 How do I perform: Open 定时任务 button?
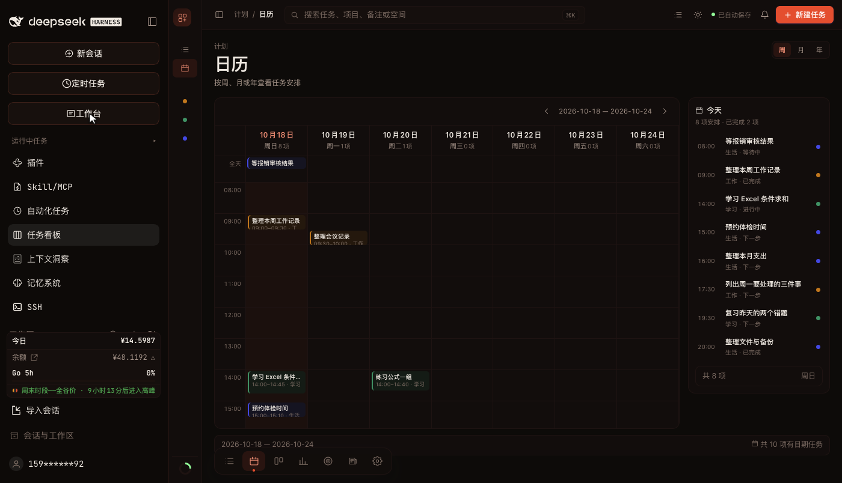click(x=84, y=84)
